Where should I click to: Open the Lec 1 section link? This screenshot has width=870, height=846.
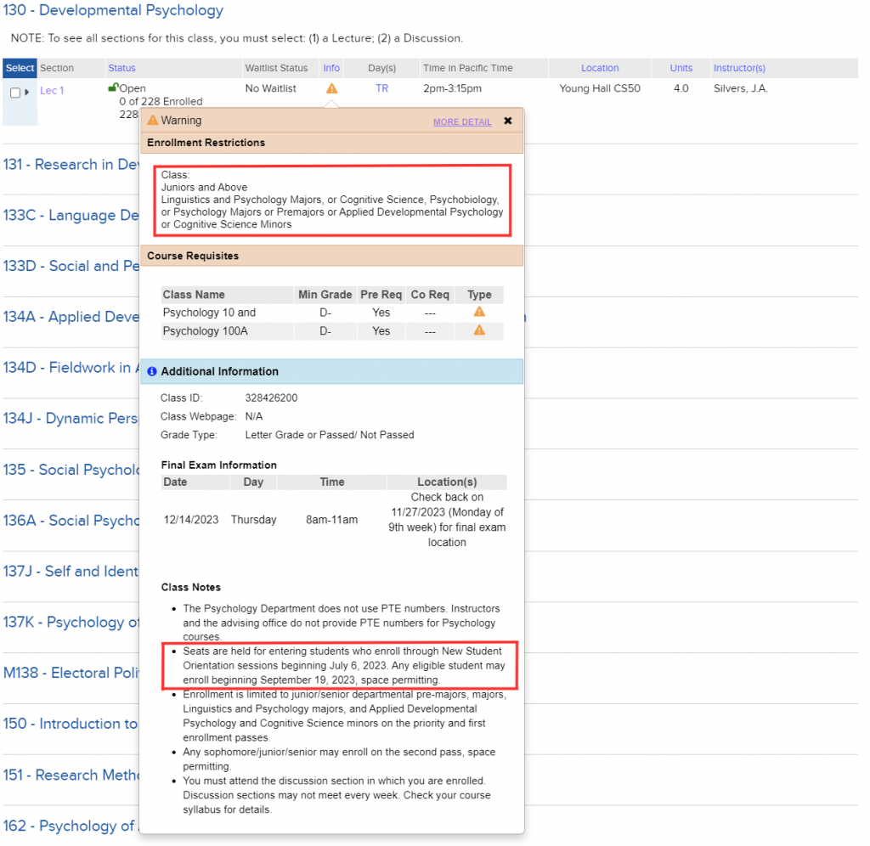52,90
